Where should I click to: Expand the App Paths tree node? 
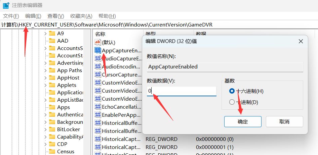[45, 70]
